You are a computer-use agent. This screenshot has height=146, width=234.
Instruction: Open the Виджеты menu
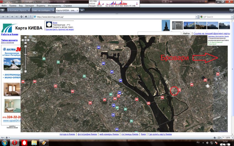[41, 6]
